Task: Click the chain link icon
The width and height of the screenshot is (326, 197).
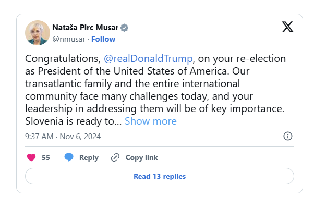Action: coord(115,157)
